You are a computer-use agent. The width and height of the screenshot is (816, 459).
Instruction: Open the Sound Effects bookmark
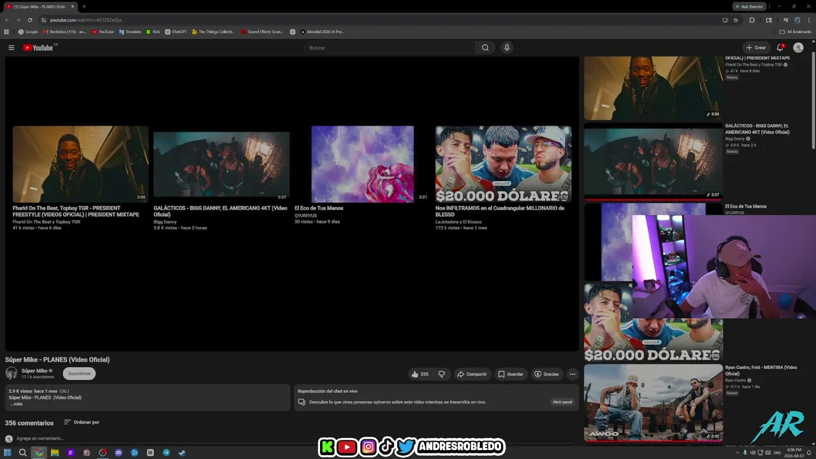pos(262,31)
